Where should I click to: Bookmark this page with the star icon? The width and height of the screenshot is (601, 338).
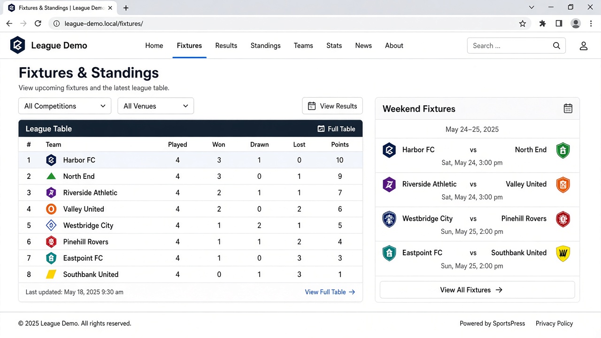[523, 23]
